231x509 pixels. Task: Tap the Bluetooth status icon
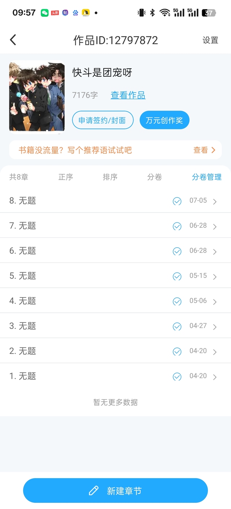(x=152, y=13)
